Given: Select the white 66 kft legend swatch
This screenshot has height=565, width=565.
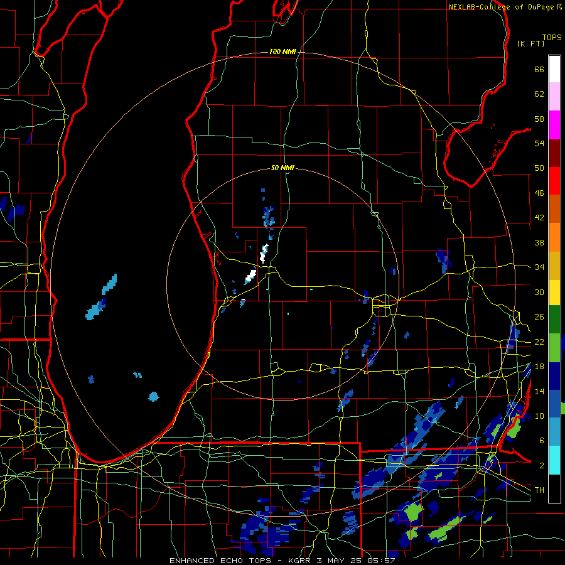Looking at the screenshot, I should 554,69.
